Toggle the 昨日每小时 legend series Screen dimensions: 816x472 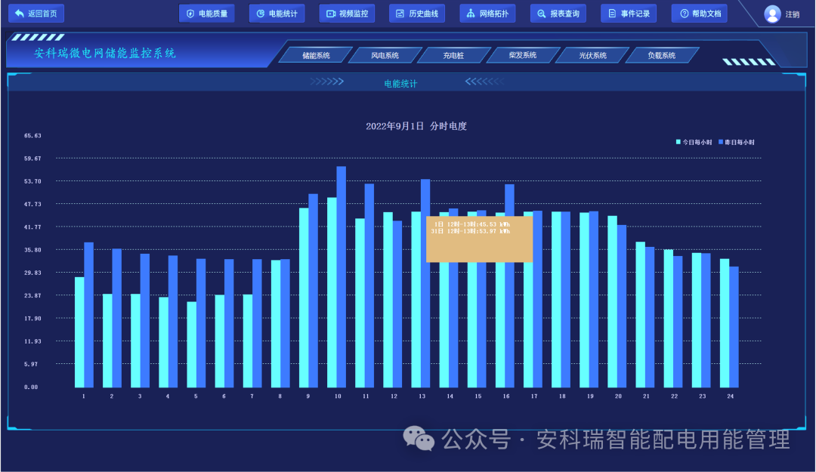click(737, 142)
